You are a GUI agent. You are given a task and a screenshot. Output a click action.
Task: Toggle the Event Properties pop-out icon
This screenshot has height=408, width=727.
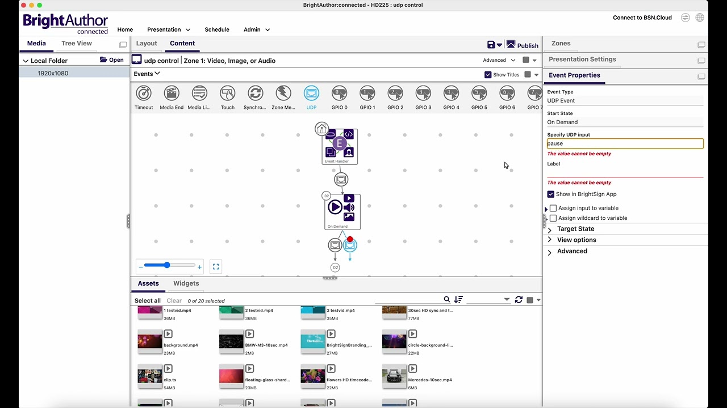(701, 76)
